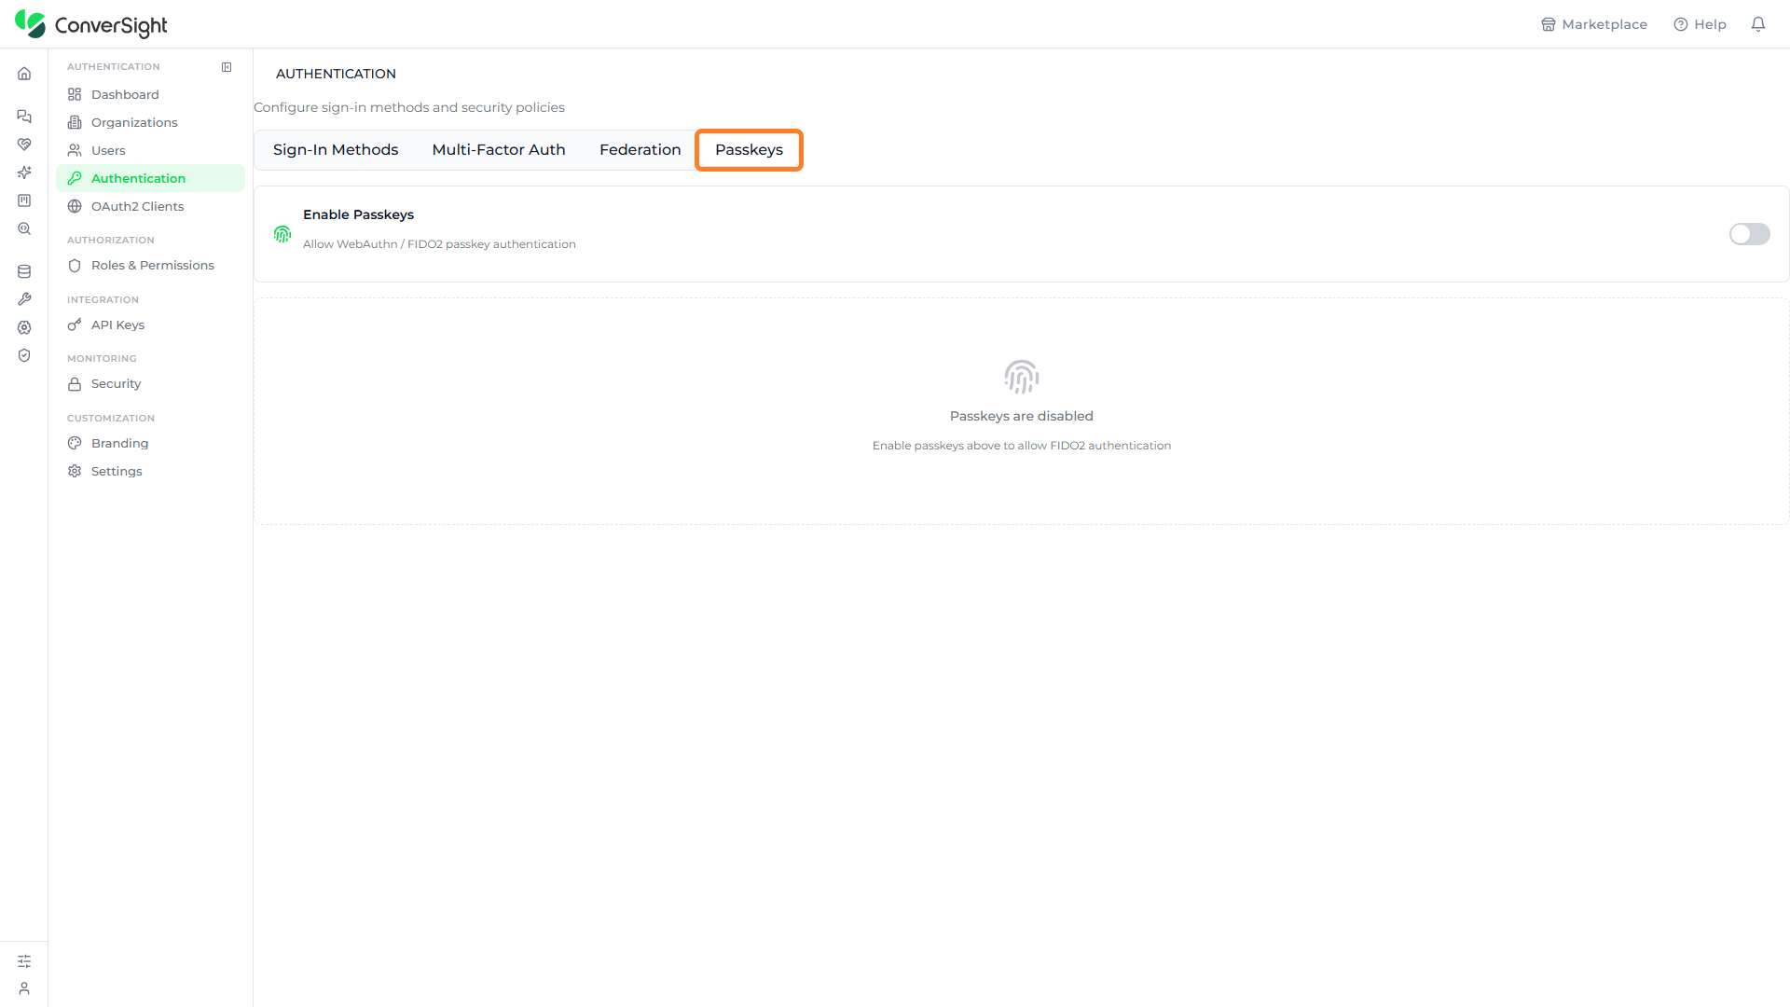The height and width of the screenshot is (1007, 1790).
Task: Click the heart handshake icon in rail
Action: click(x=24, y=145)
